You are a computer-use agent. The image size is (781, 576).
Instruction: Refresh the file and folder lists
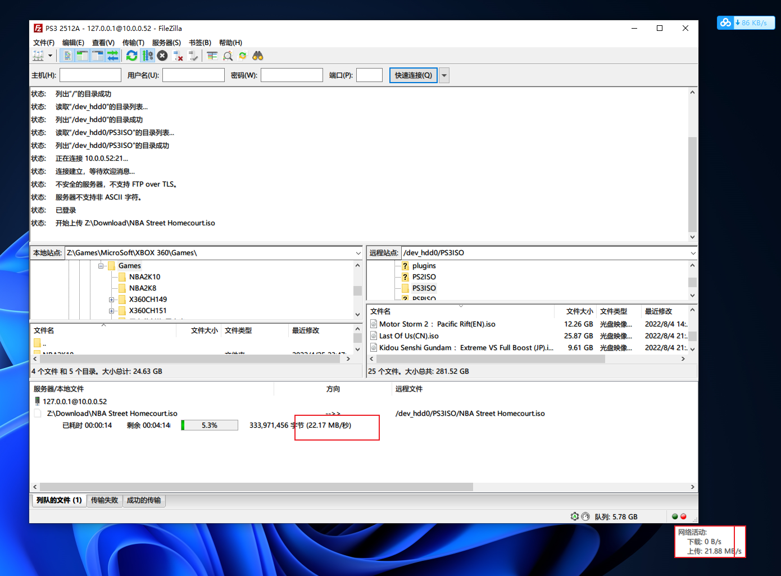click(132, 56)
